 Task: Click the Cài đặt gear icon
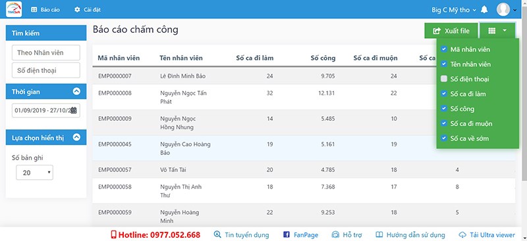click(x=77, y=10)
